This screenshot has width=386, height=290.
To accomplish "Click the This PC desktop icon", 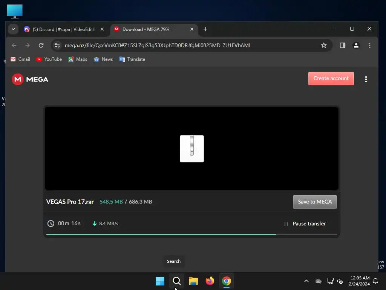I will [x=15, y=12].
